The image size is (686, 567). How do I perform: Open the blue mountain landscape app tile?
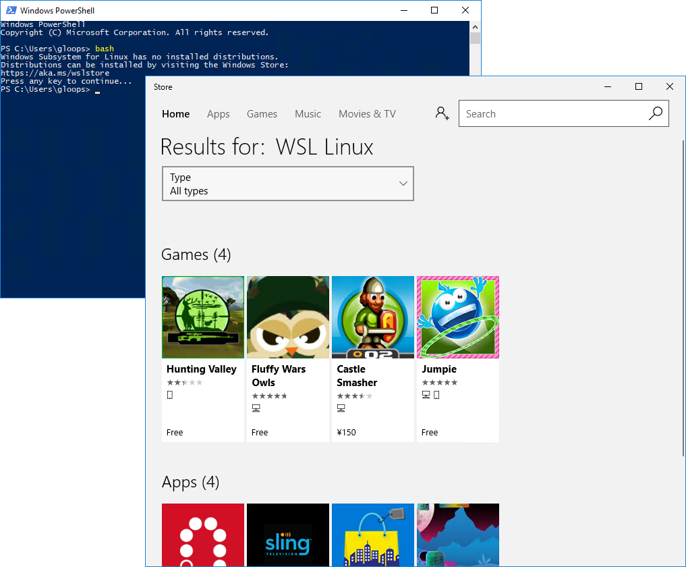(x=457, y=535)
